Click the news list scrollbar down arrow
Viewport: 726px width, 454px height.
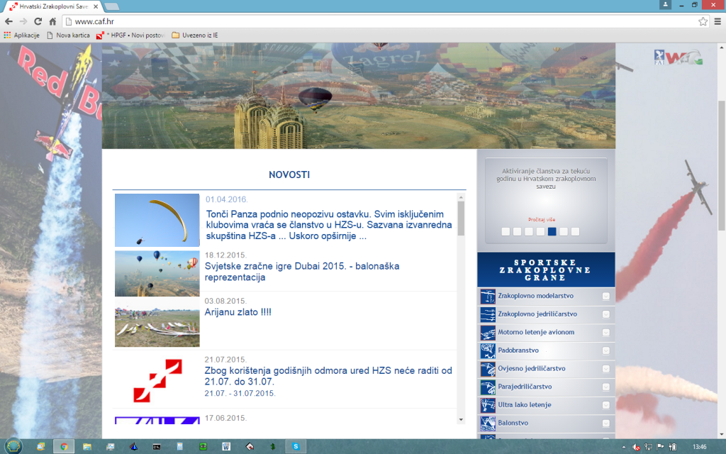click(461, 420)
